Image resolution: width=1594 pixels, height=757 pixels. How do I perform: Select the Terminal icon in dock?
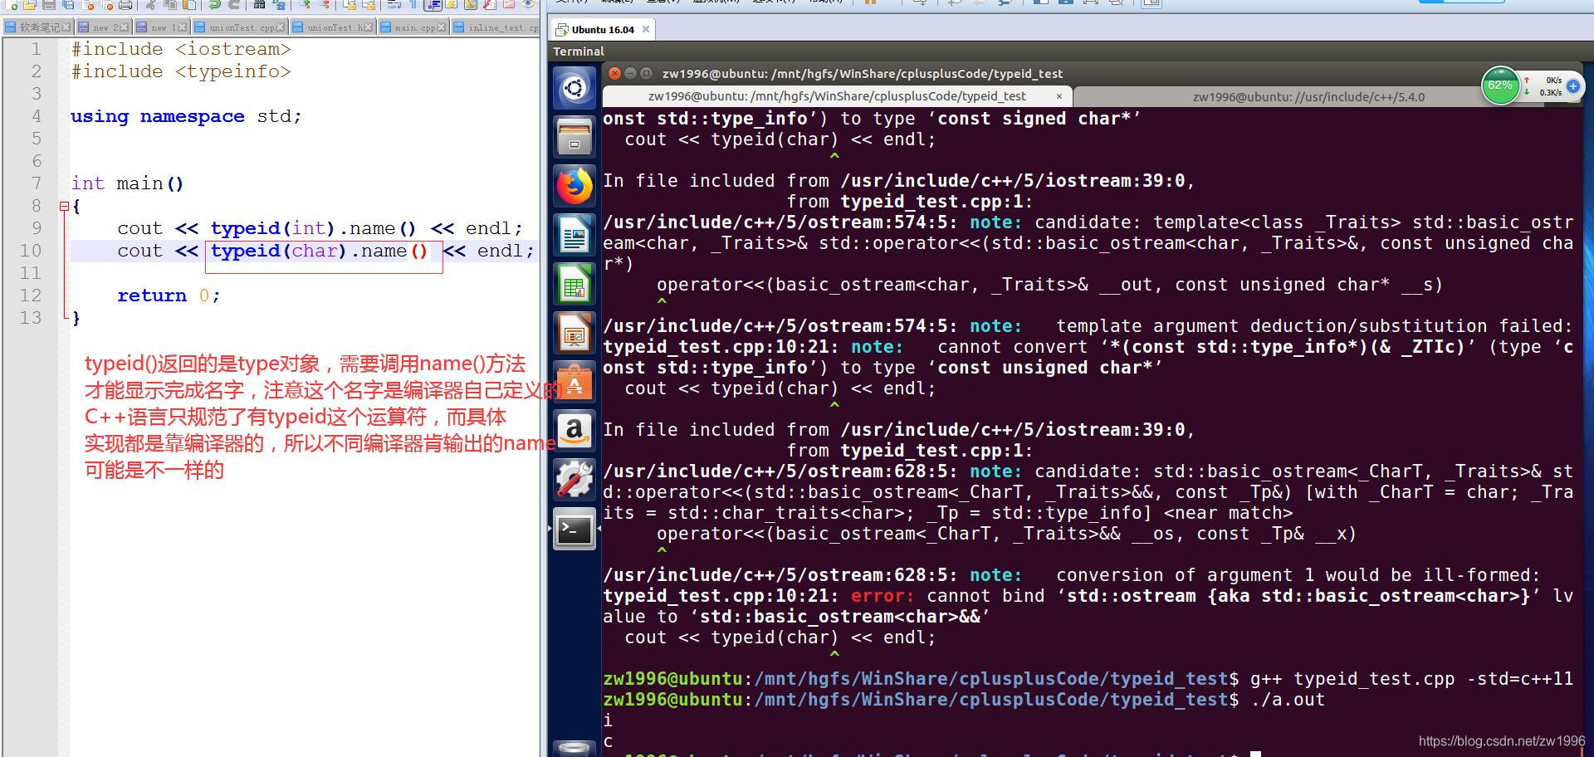click(x=575, y=529)
